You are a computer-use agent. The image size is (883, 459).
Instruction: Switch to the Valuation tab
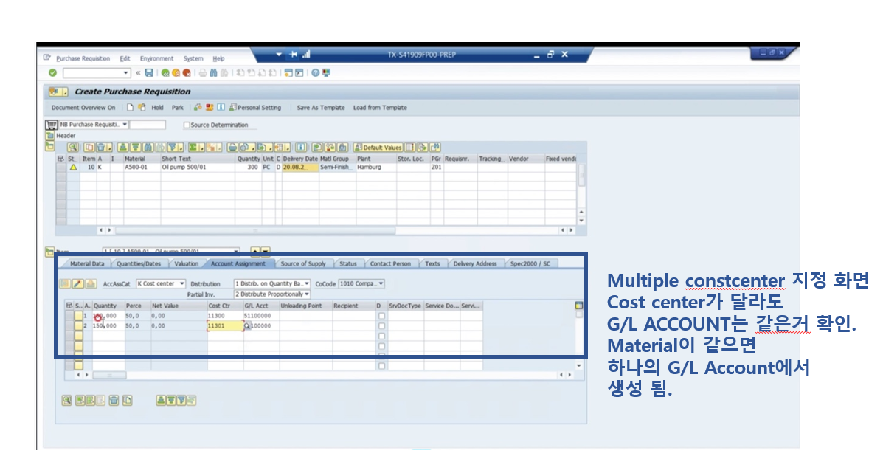pos(187,263)
